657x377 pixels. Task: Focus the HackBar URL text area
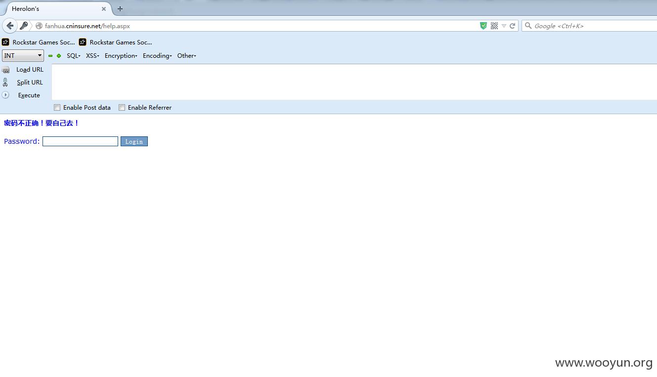[x=354, y=82]
